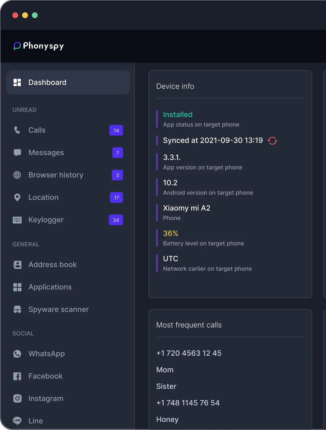This screenshot has height=430, width=326.
Task: Click the Browser history globe icon
Action: coord(17,175)
